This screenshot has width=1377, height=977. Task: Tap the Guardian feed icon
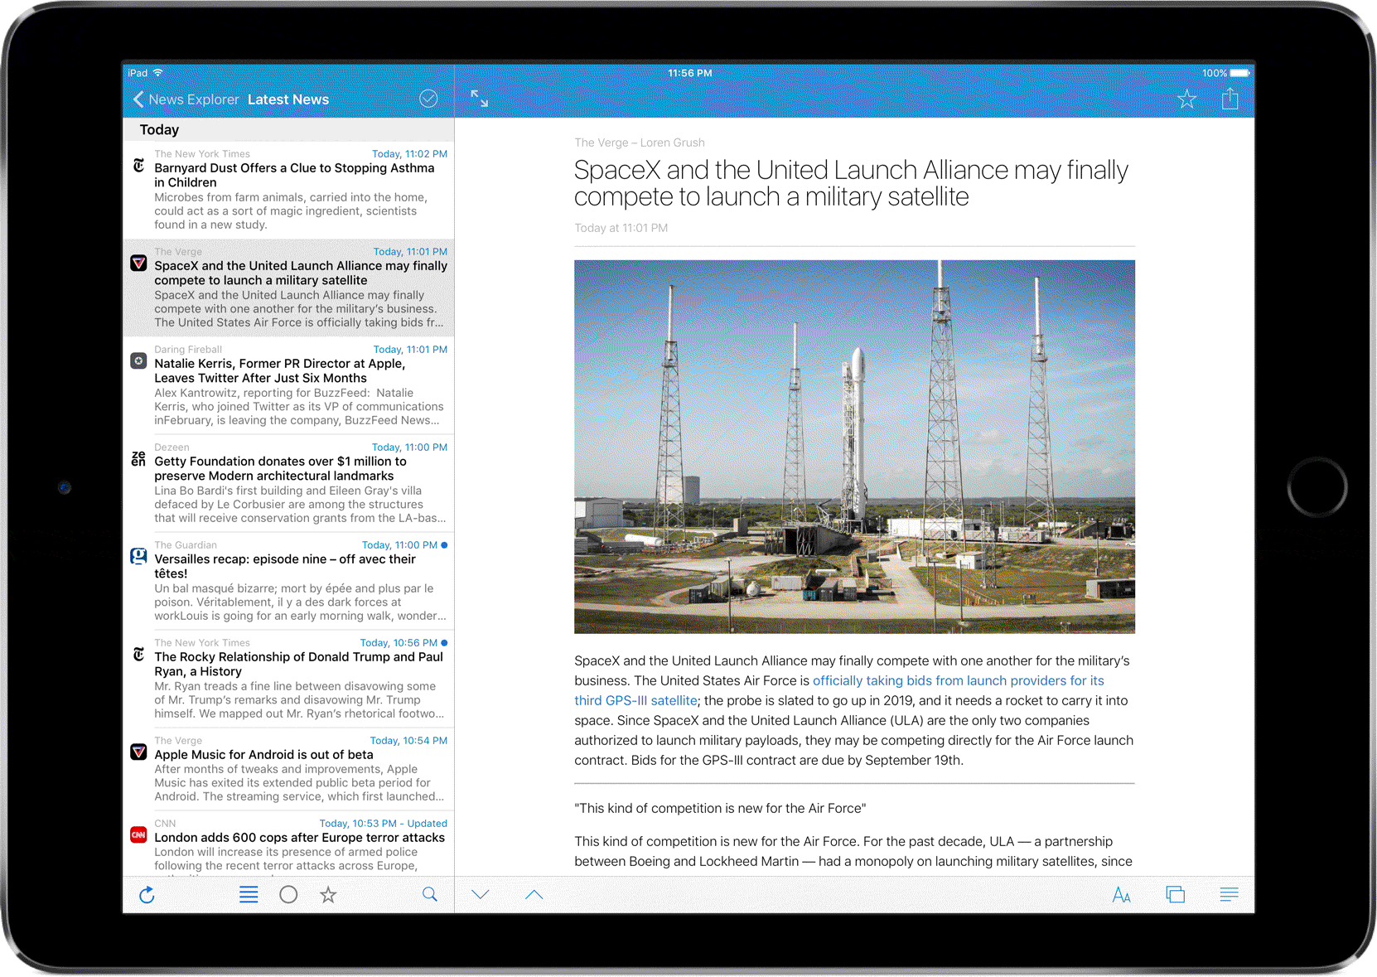(x=138, y=557)
